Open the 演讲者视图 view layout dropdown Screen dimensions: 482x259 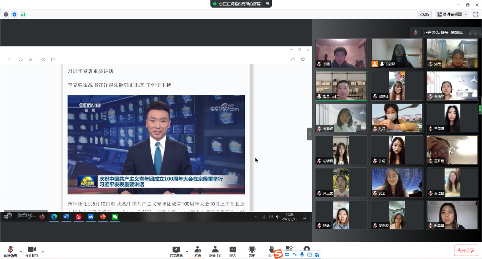coord(452,14)
